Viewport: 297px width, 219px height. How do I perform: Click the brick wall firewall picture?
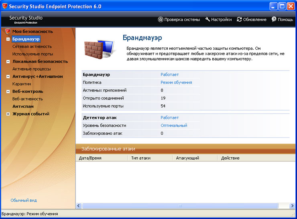tap(99, 49)
